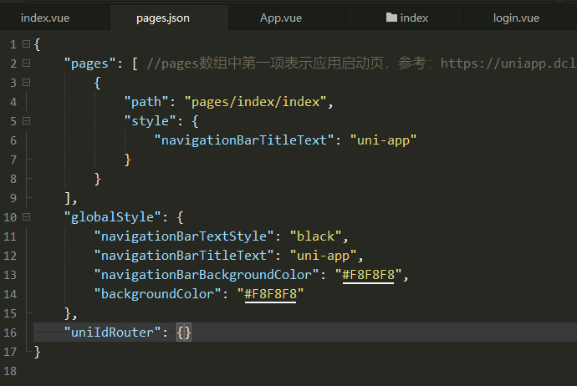The width and height of the screenshot is (577, 386).
Task: Collapse the object fold on line 3
Action: 26,83
